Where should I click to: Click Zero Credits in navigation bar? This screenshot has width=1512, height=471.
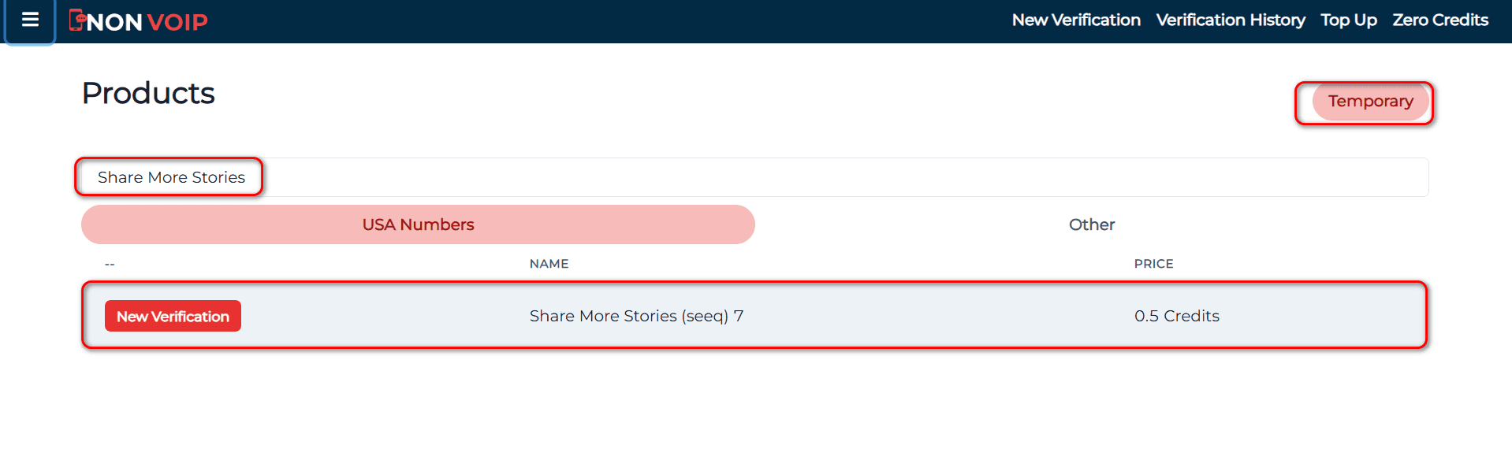point(1440,20)
